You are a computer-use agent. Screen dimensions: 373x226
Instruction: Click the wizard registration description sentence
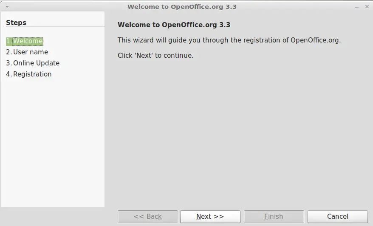tap(229, 40)
